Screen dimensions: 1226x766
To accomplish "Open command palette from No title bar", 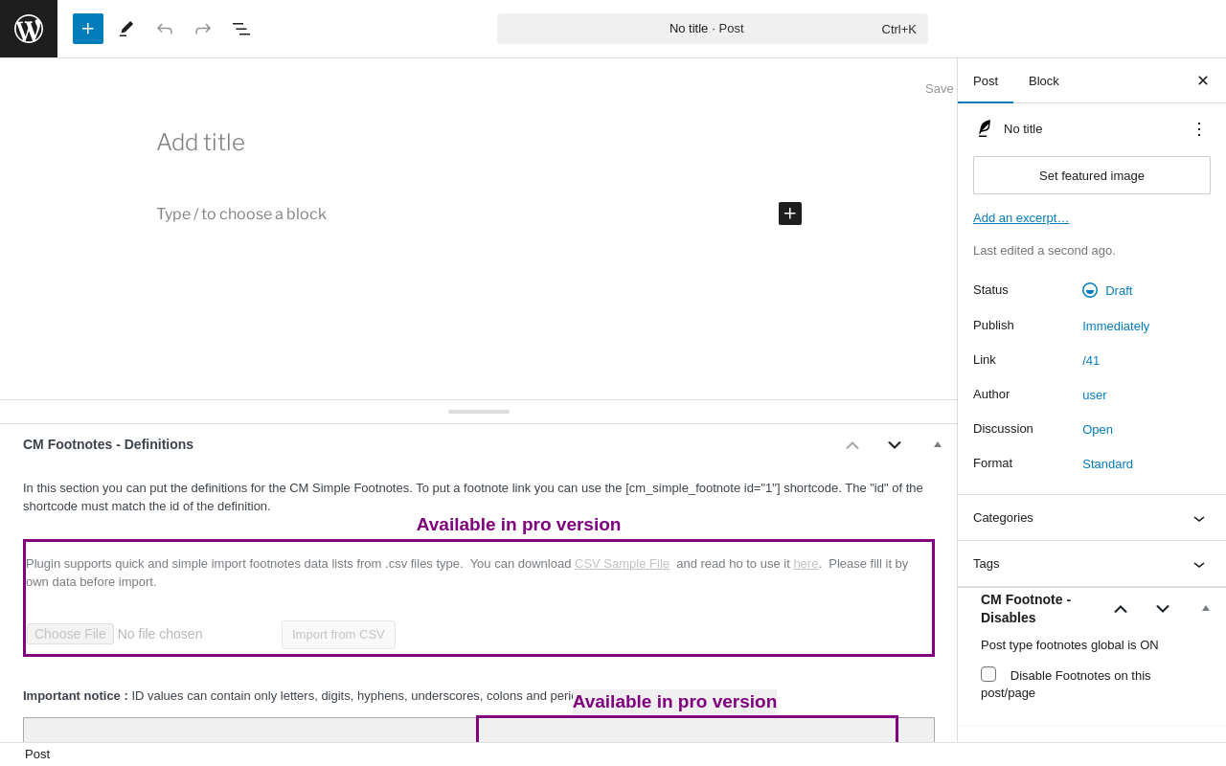I will (713, 29).
